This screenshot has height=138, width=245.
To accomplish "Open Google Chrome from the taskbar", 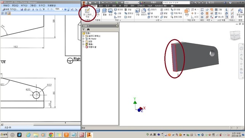I will coord(51,135).
